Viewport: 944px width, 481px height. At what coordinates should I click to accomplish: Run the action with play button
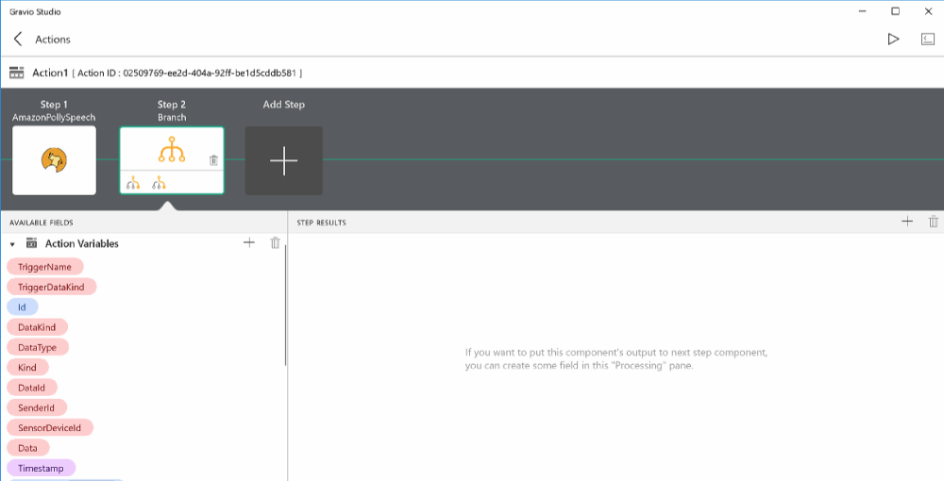893,39
